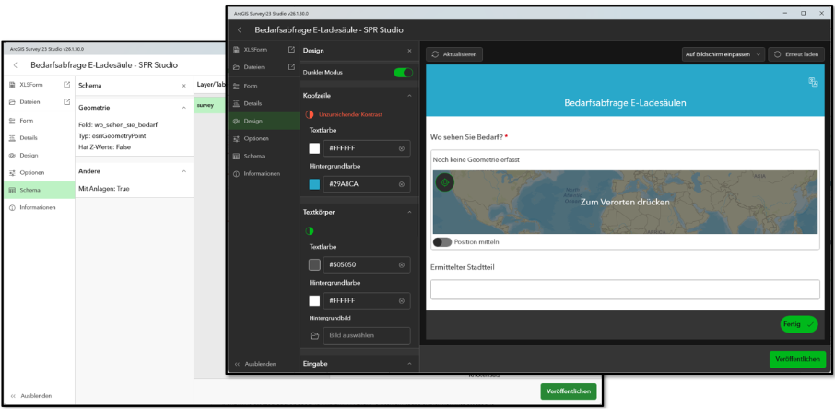Click Ausblenden in light window sidebar
The height and width of the screenshot is (409, 835).
[x=31, y=396]
